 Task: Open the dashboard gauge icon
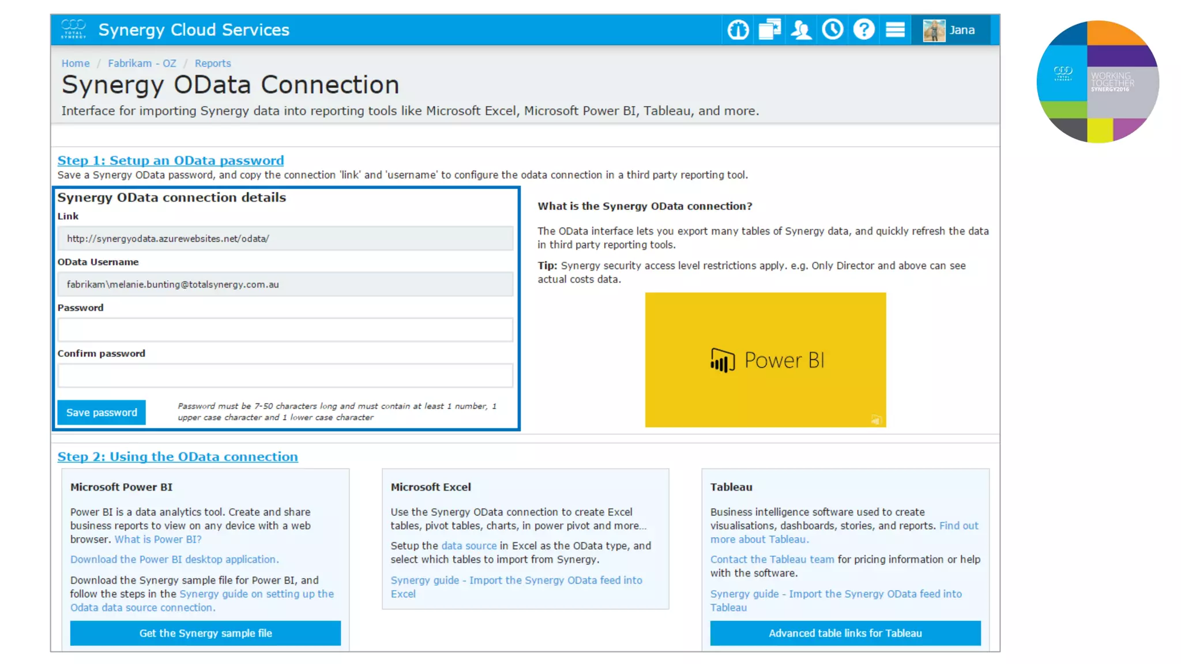point(738,30)
